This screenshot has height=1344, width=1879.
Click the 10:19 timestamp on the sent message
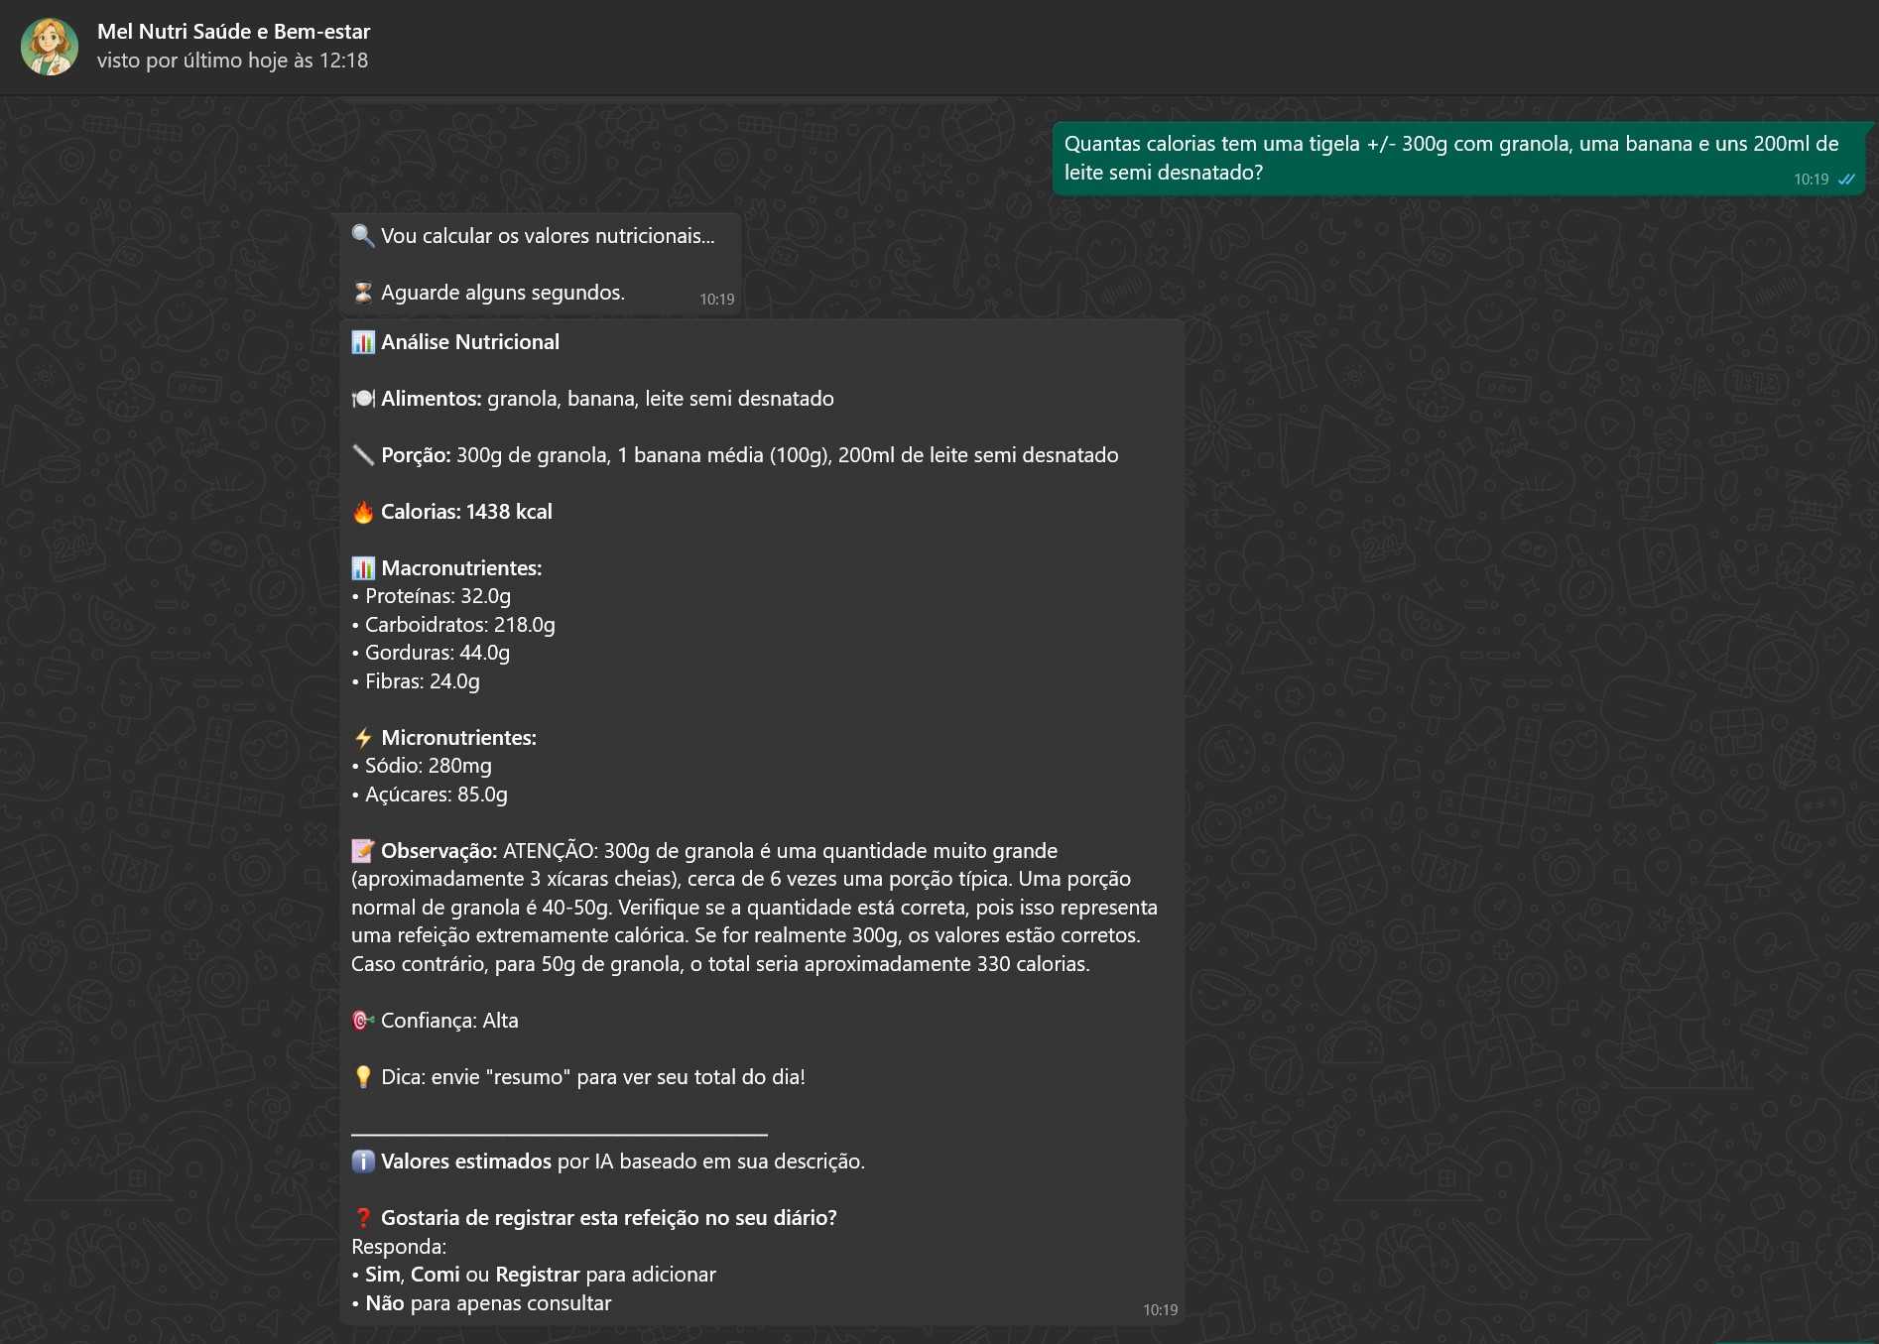[1811, 180]
